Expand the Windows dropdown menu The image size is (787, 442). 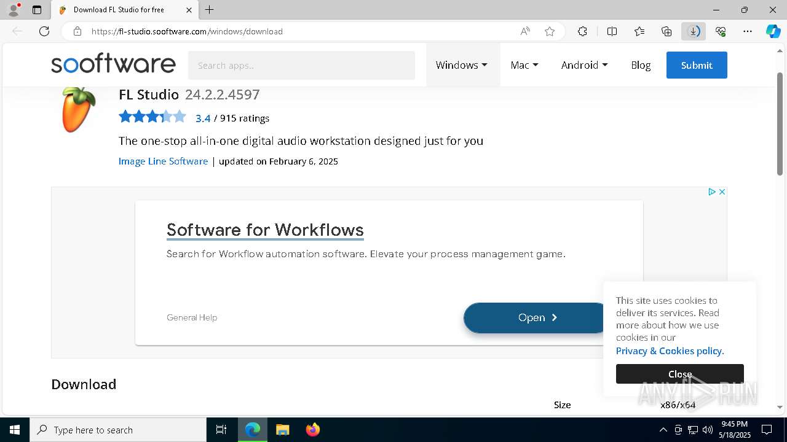point(462,65)
